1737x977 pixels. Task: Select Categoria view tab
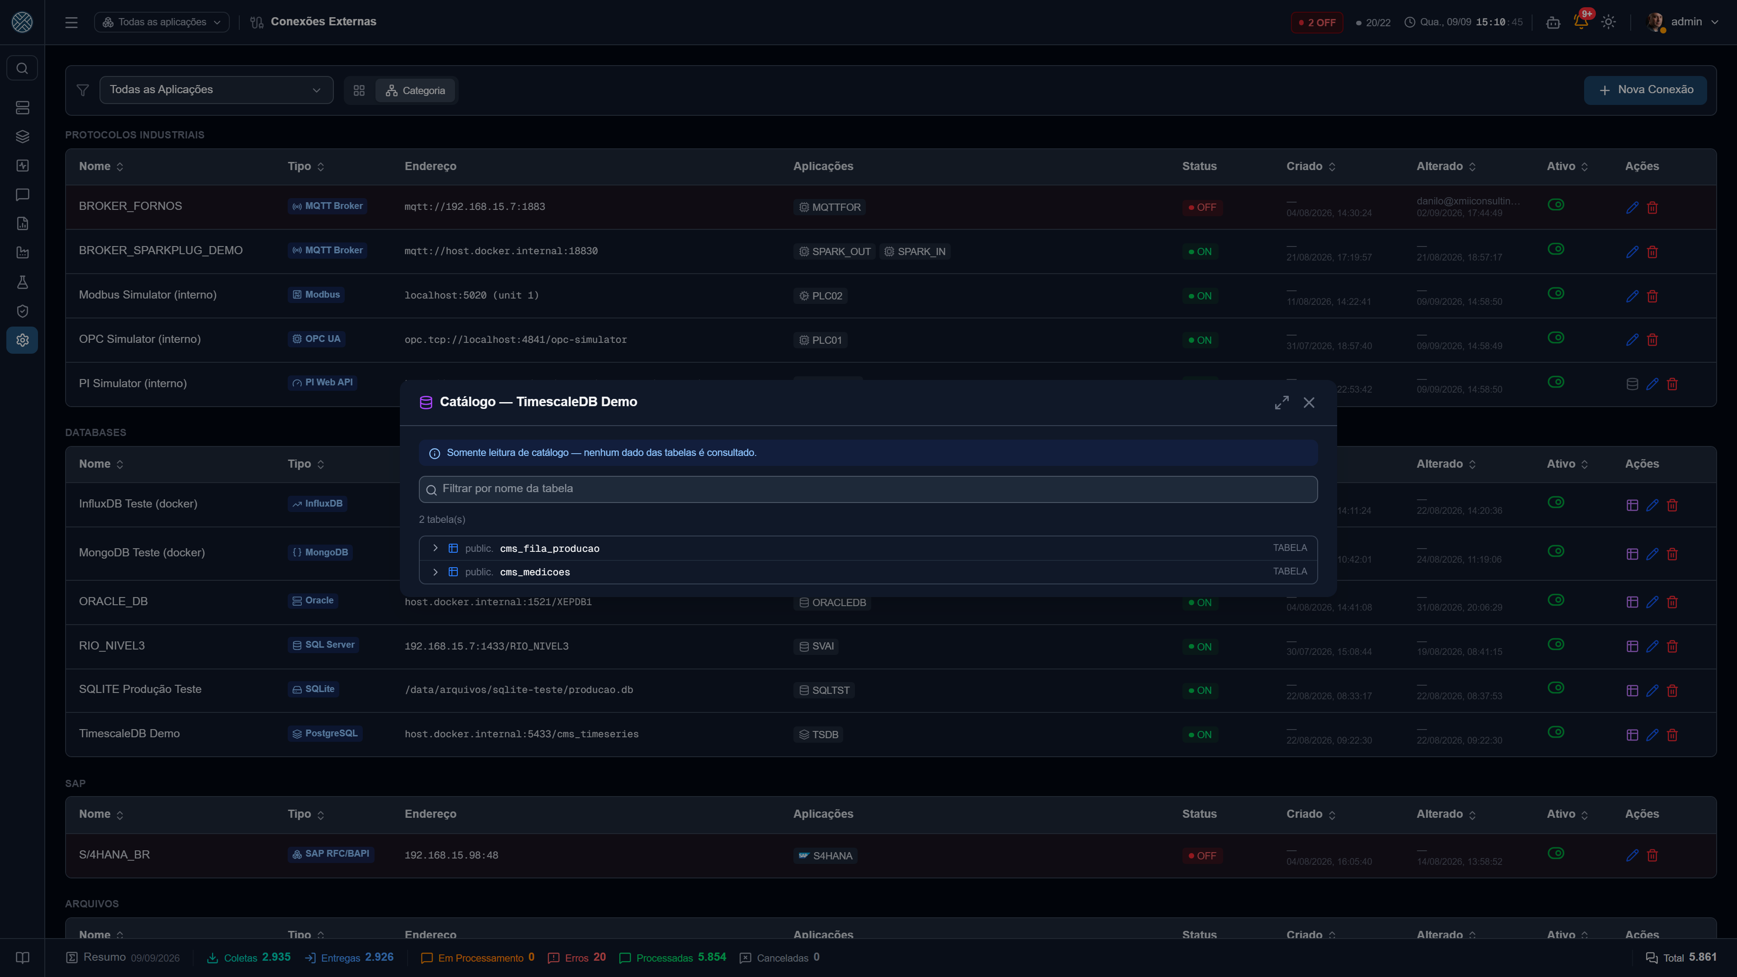pos(415,90)
